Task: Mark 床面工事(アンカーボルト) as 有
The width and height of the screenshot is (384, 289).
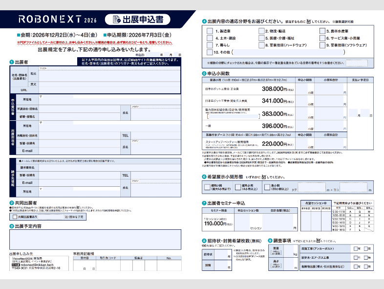Action: click(356, 248)
